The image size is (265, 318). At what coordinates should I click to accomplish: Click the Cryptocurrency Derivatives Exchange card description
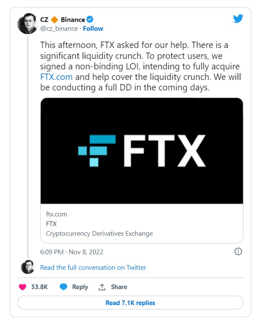99,234
